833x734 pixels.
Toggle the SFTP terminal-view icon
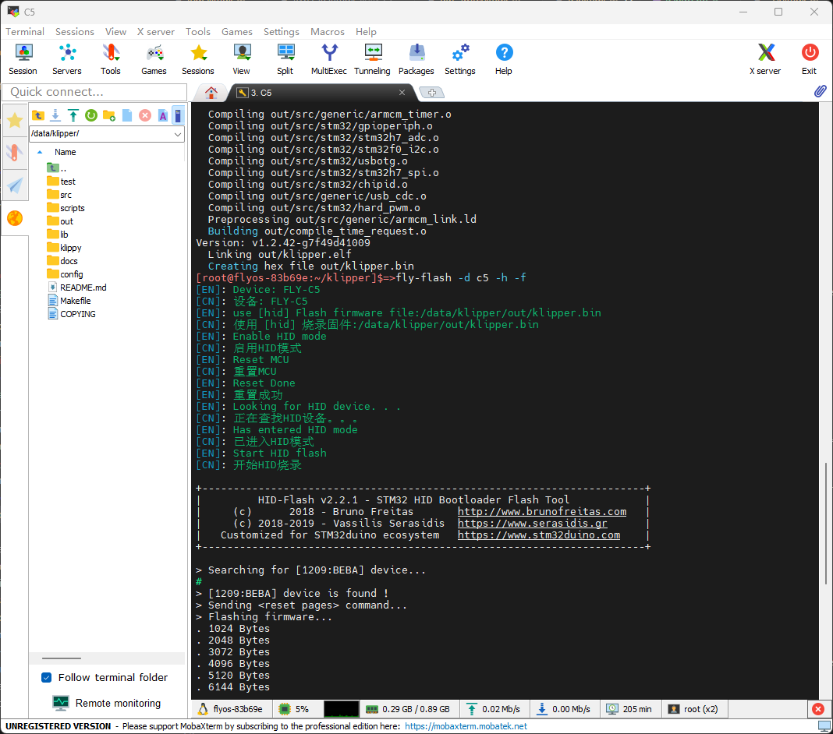coord(179,115)
